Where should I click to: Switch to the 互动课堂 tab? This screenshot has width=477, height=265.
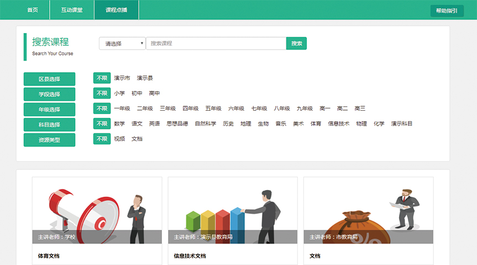(x=72, y=10)
